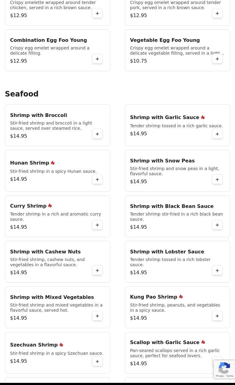Click plus for Shrimp with Lobster Sauce

[x=217, y=271]
